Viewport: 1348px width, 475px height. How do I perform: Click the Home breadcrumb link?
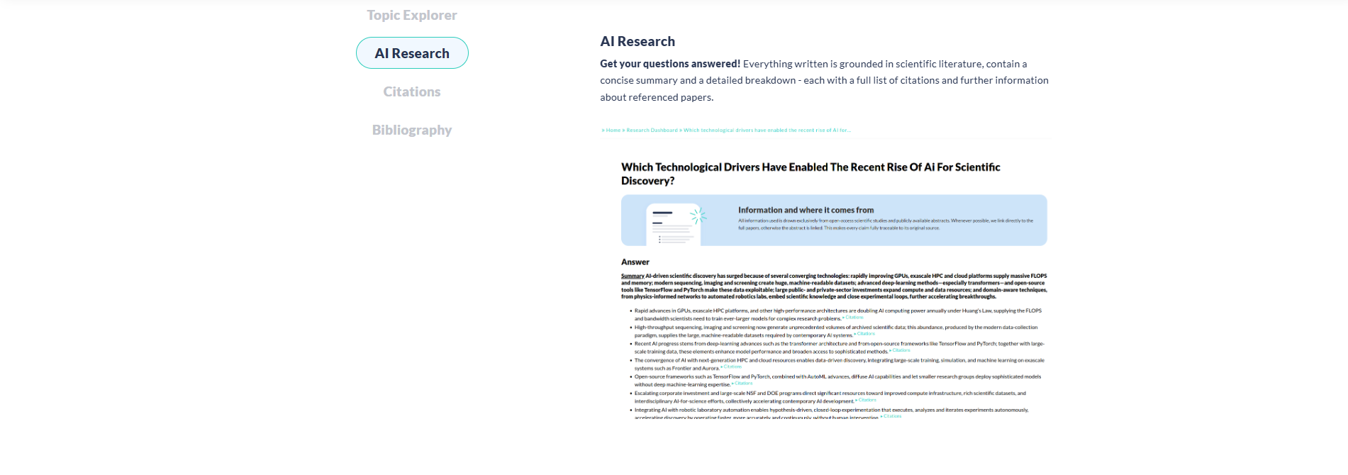point(613,130)
